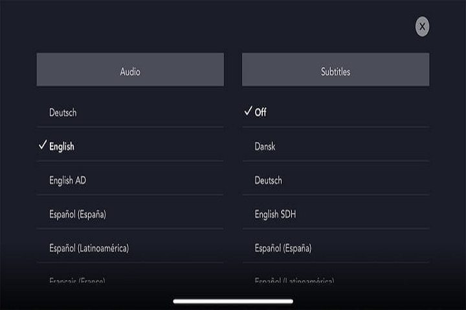This screenshot has height=310, width=466.
Task: Enable Deutsch subtitles
Action: pos(268,181)
